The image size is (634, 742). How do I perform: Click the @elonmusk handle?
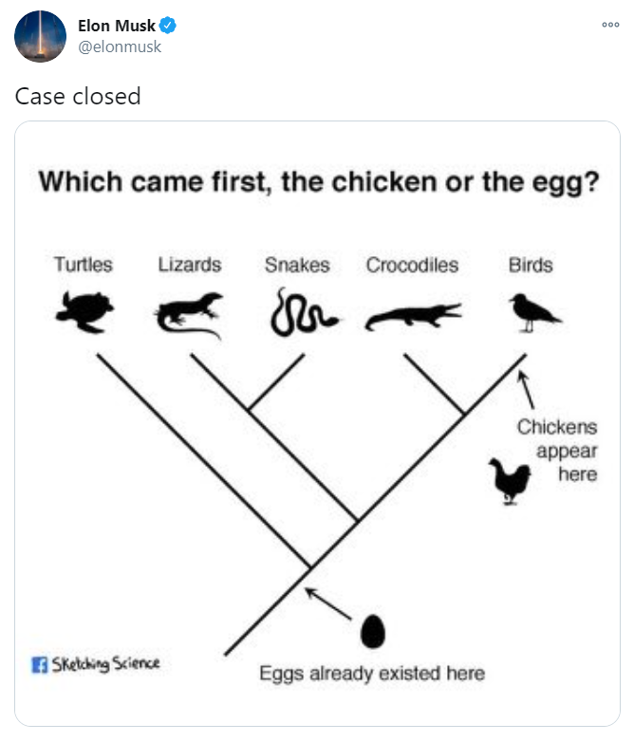[x=119, y=46]
